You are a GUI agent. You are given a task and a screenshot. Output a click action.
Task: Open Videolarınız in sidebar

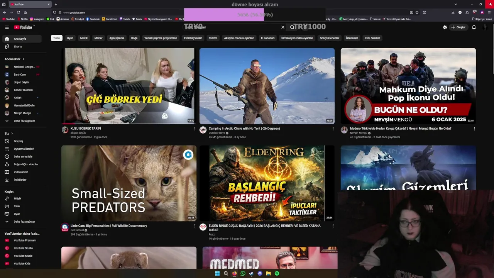pyautogui.click(x=22, y=172)
